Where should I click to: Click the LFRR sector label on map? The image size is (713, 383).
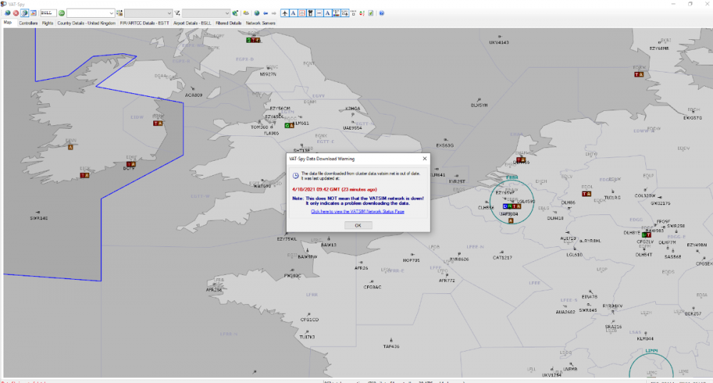point(312,295)
